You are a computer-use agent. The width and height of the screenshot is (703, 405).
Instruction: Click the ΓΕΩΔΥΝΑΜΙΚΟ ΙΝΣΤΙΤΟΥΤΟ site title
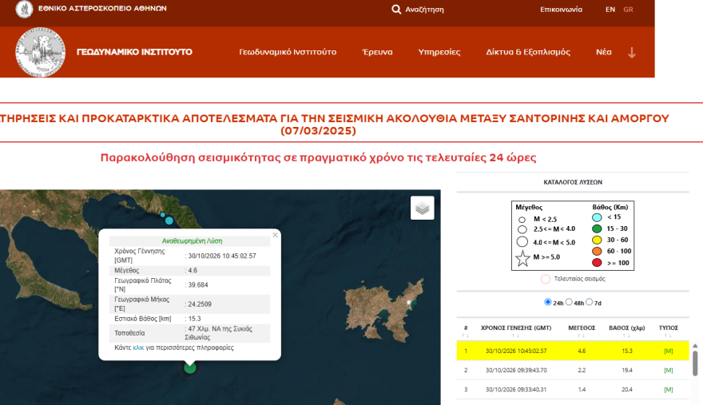[134, 52]
